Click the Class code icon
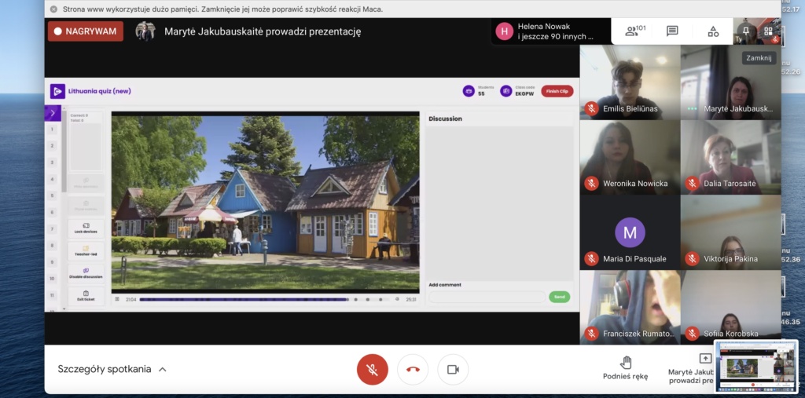 coord(506,91)
